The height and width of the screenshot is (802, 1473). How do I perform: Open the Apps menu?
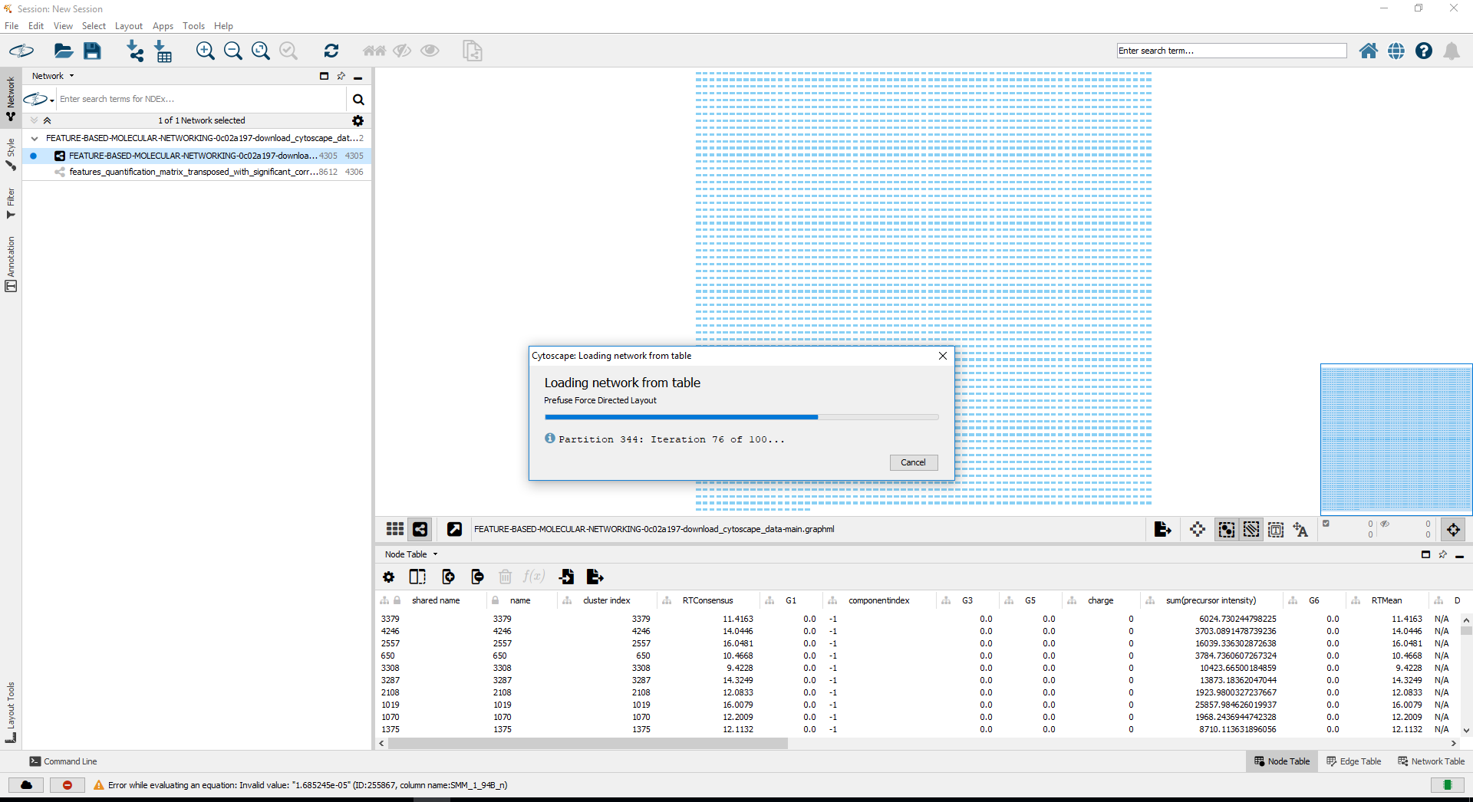162,25
